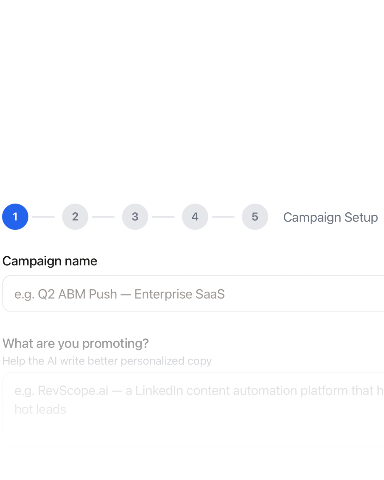Click the 'Campaign name' label
This screenshot has width=384, height=480.
click(x=50, y=261)
